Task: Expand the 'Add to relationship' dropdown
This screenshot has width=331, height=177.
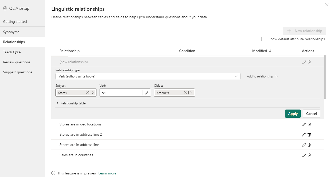Action: pos(262,76)
